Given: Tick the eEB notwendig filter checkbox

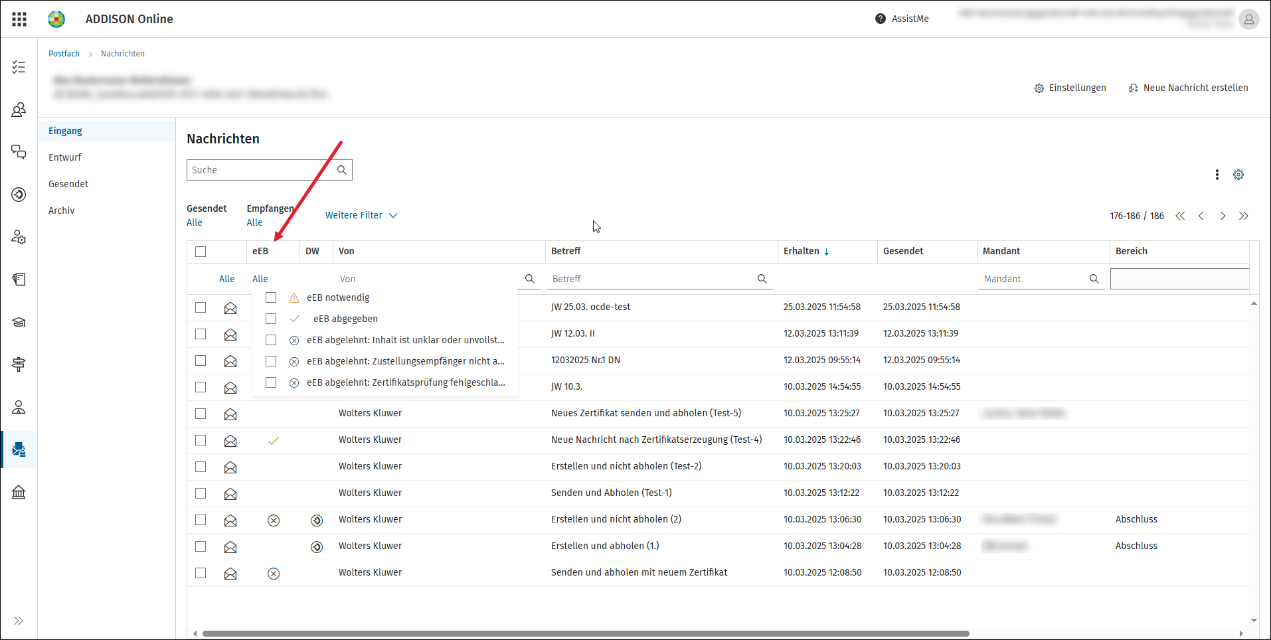Looking at the screenshot, I should point(271,297).
